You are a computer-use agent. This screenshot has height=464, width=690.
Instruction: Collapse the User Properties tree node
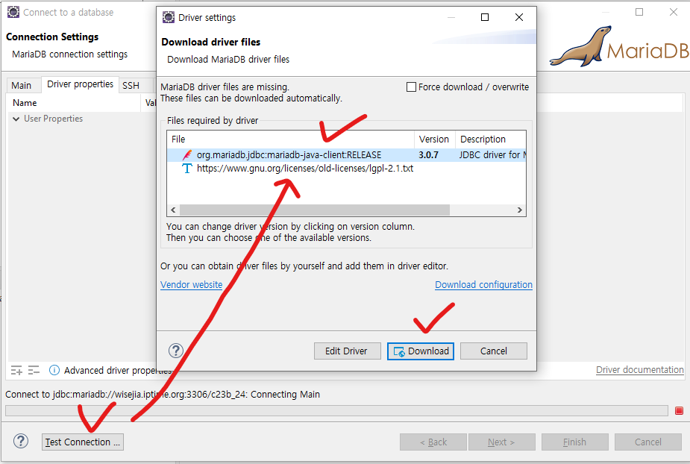tap(16, 119)
